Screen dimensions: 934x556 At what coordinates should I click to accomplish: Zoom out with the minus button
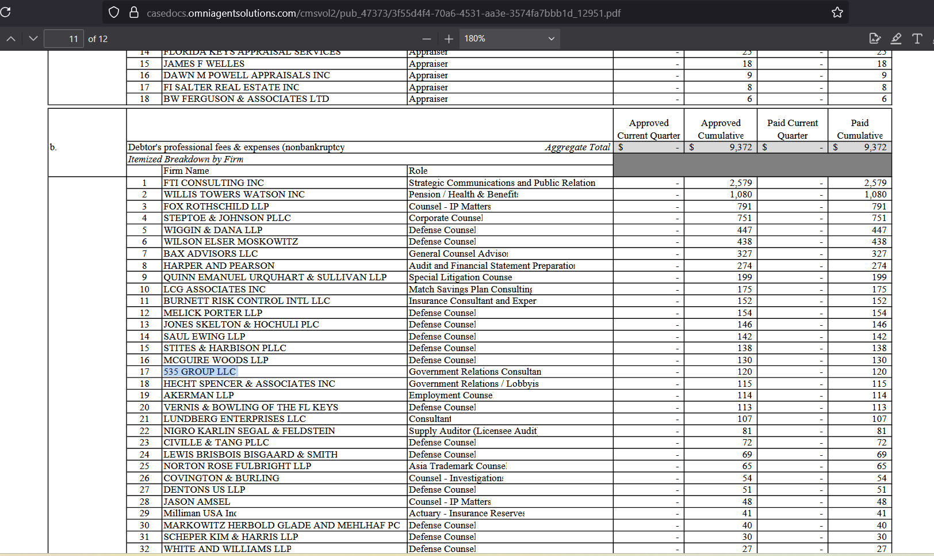coord(426,39)
